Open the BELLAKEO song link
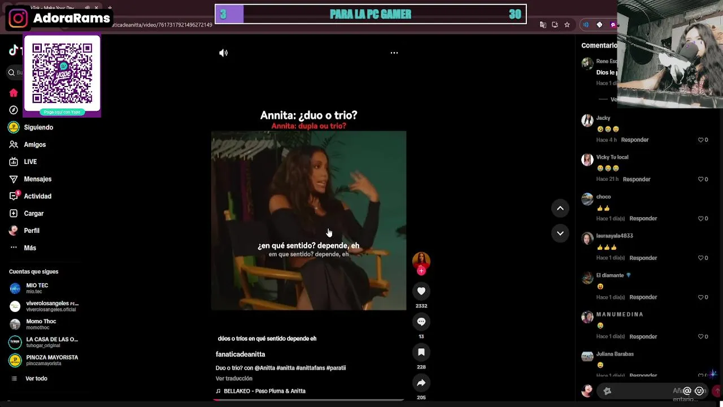This screenshot has width=723, height=407. (x=260, y=391)
